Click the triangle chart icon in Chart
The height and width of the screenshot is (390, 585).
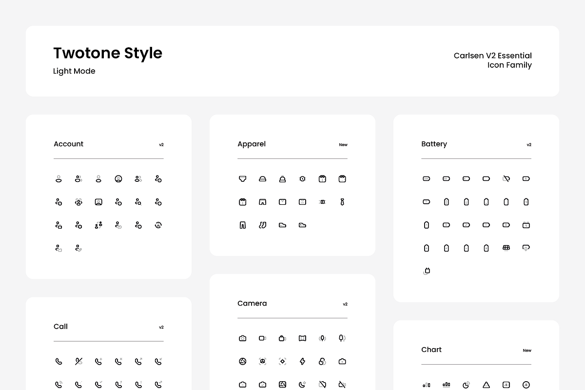(x=486, y=385)
